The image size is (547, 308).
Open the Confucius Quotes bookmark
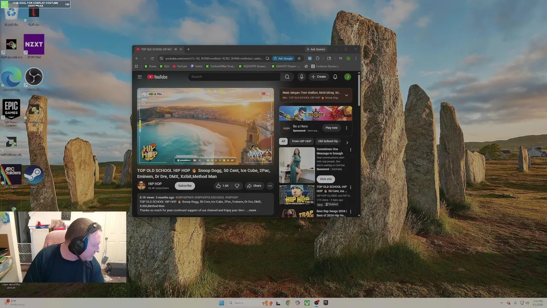326,66
